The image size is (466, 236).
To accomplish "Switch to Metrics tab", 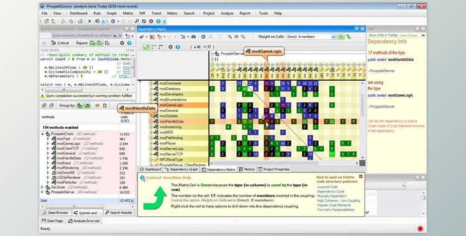I will (x=247, y=170).
